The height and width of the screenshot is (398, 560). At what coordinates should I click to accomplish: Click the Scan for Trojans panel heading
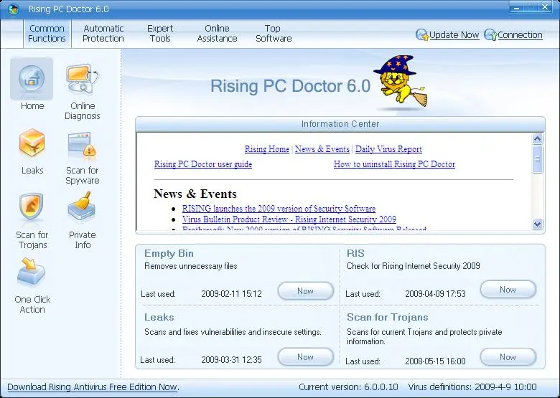tap(387, 317)
